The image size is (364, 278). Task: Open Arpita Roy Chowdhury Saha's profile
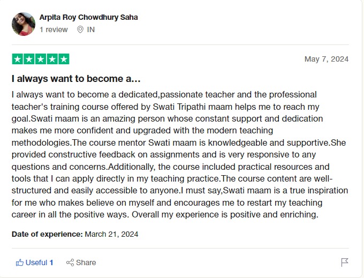[88, 17]
